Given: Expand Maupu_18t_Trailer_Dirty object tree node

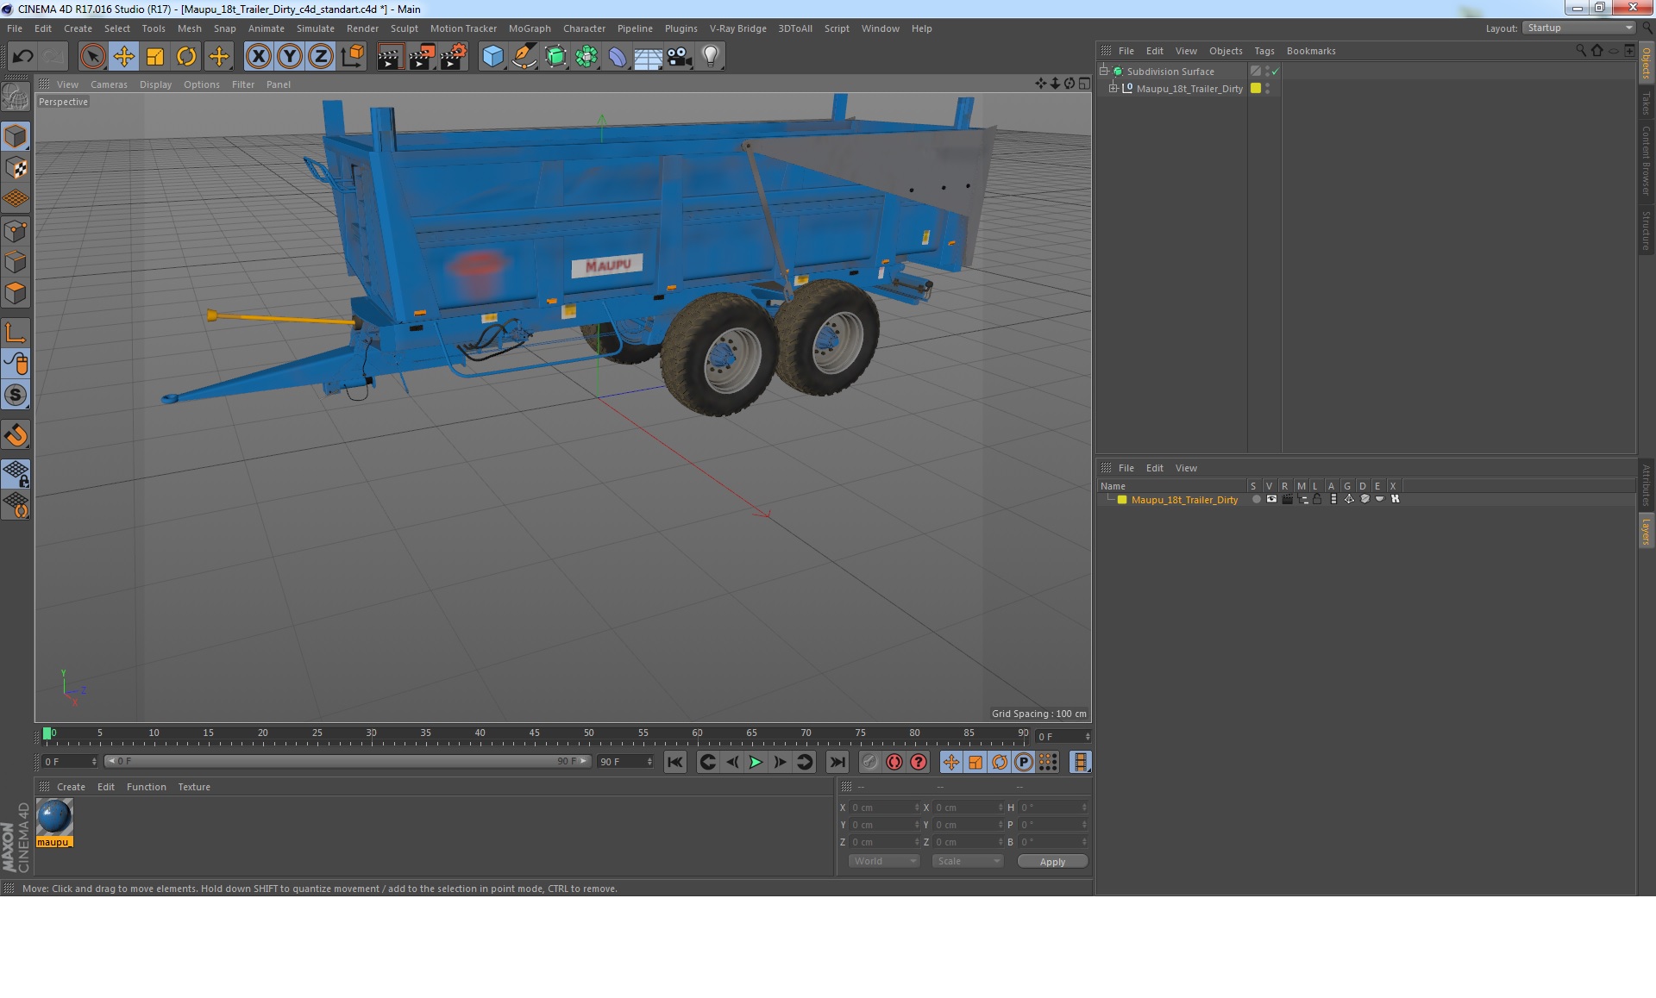Looking at the screenshot, I should tap(1113, 88).
